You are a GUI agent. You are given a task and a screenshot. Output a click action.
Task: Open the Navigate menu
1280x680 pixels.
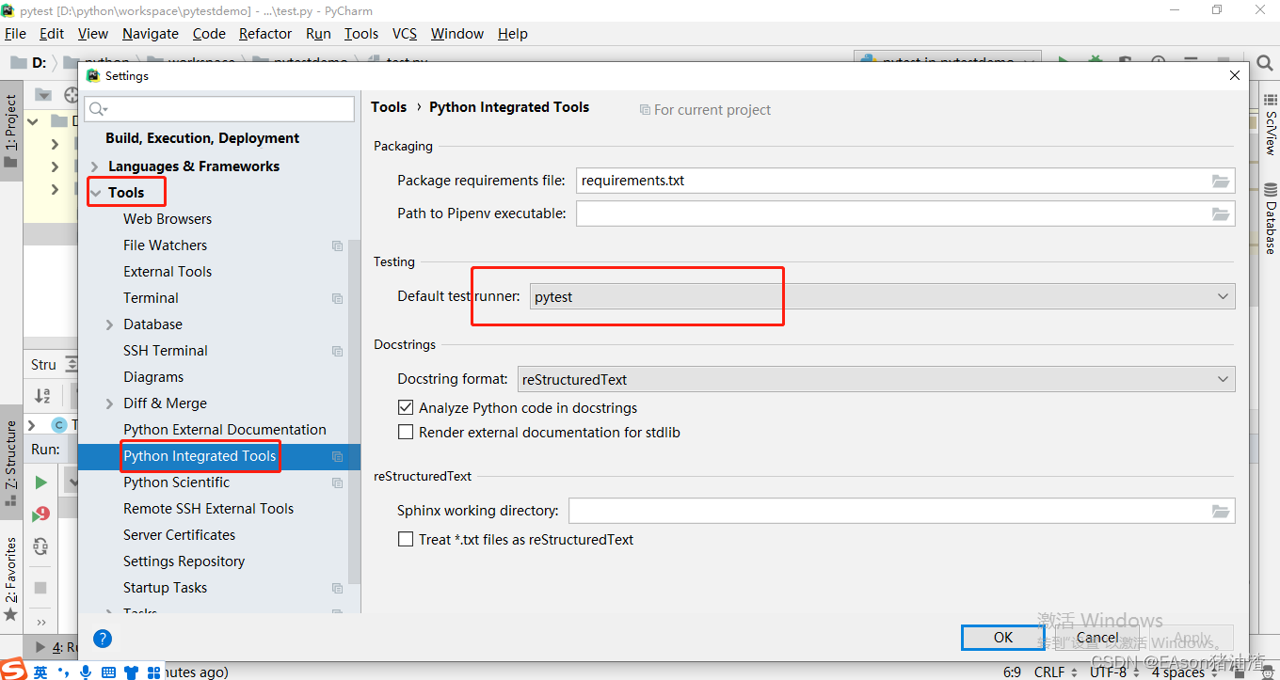(151, 34)
